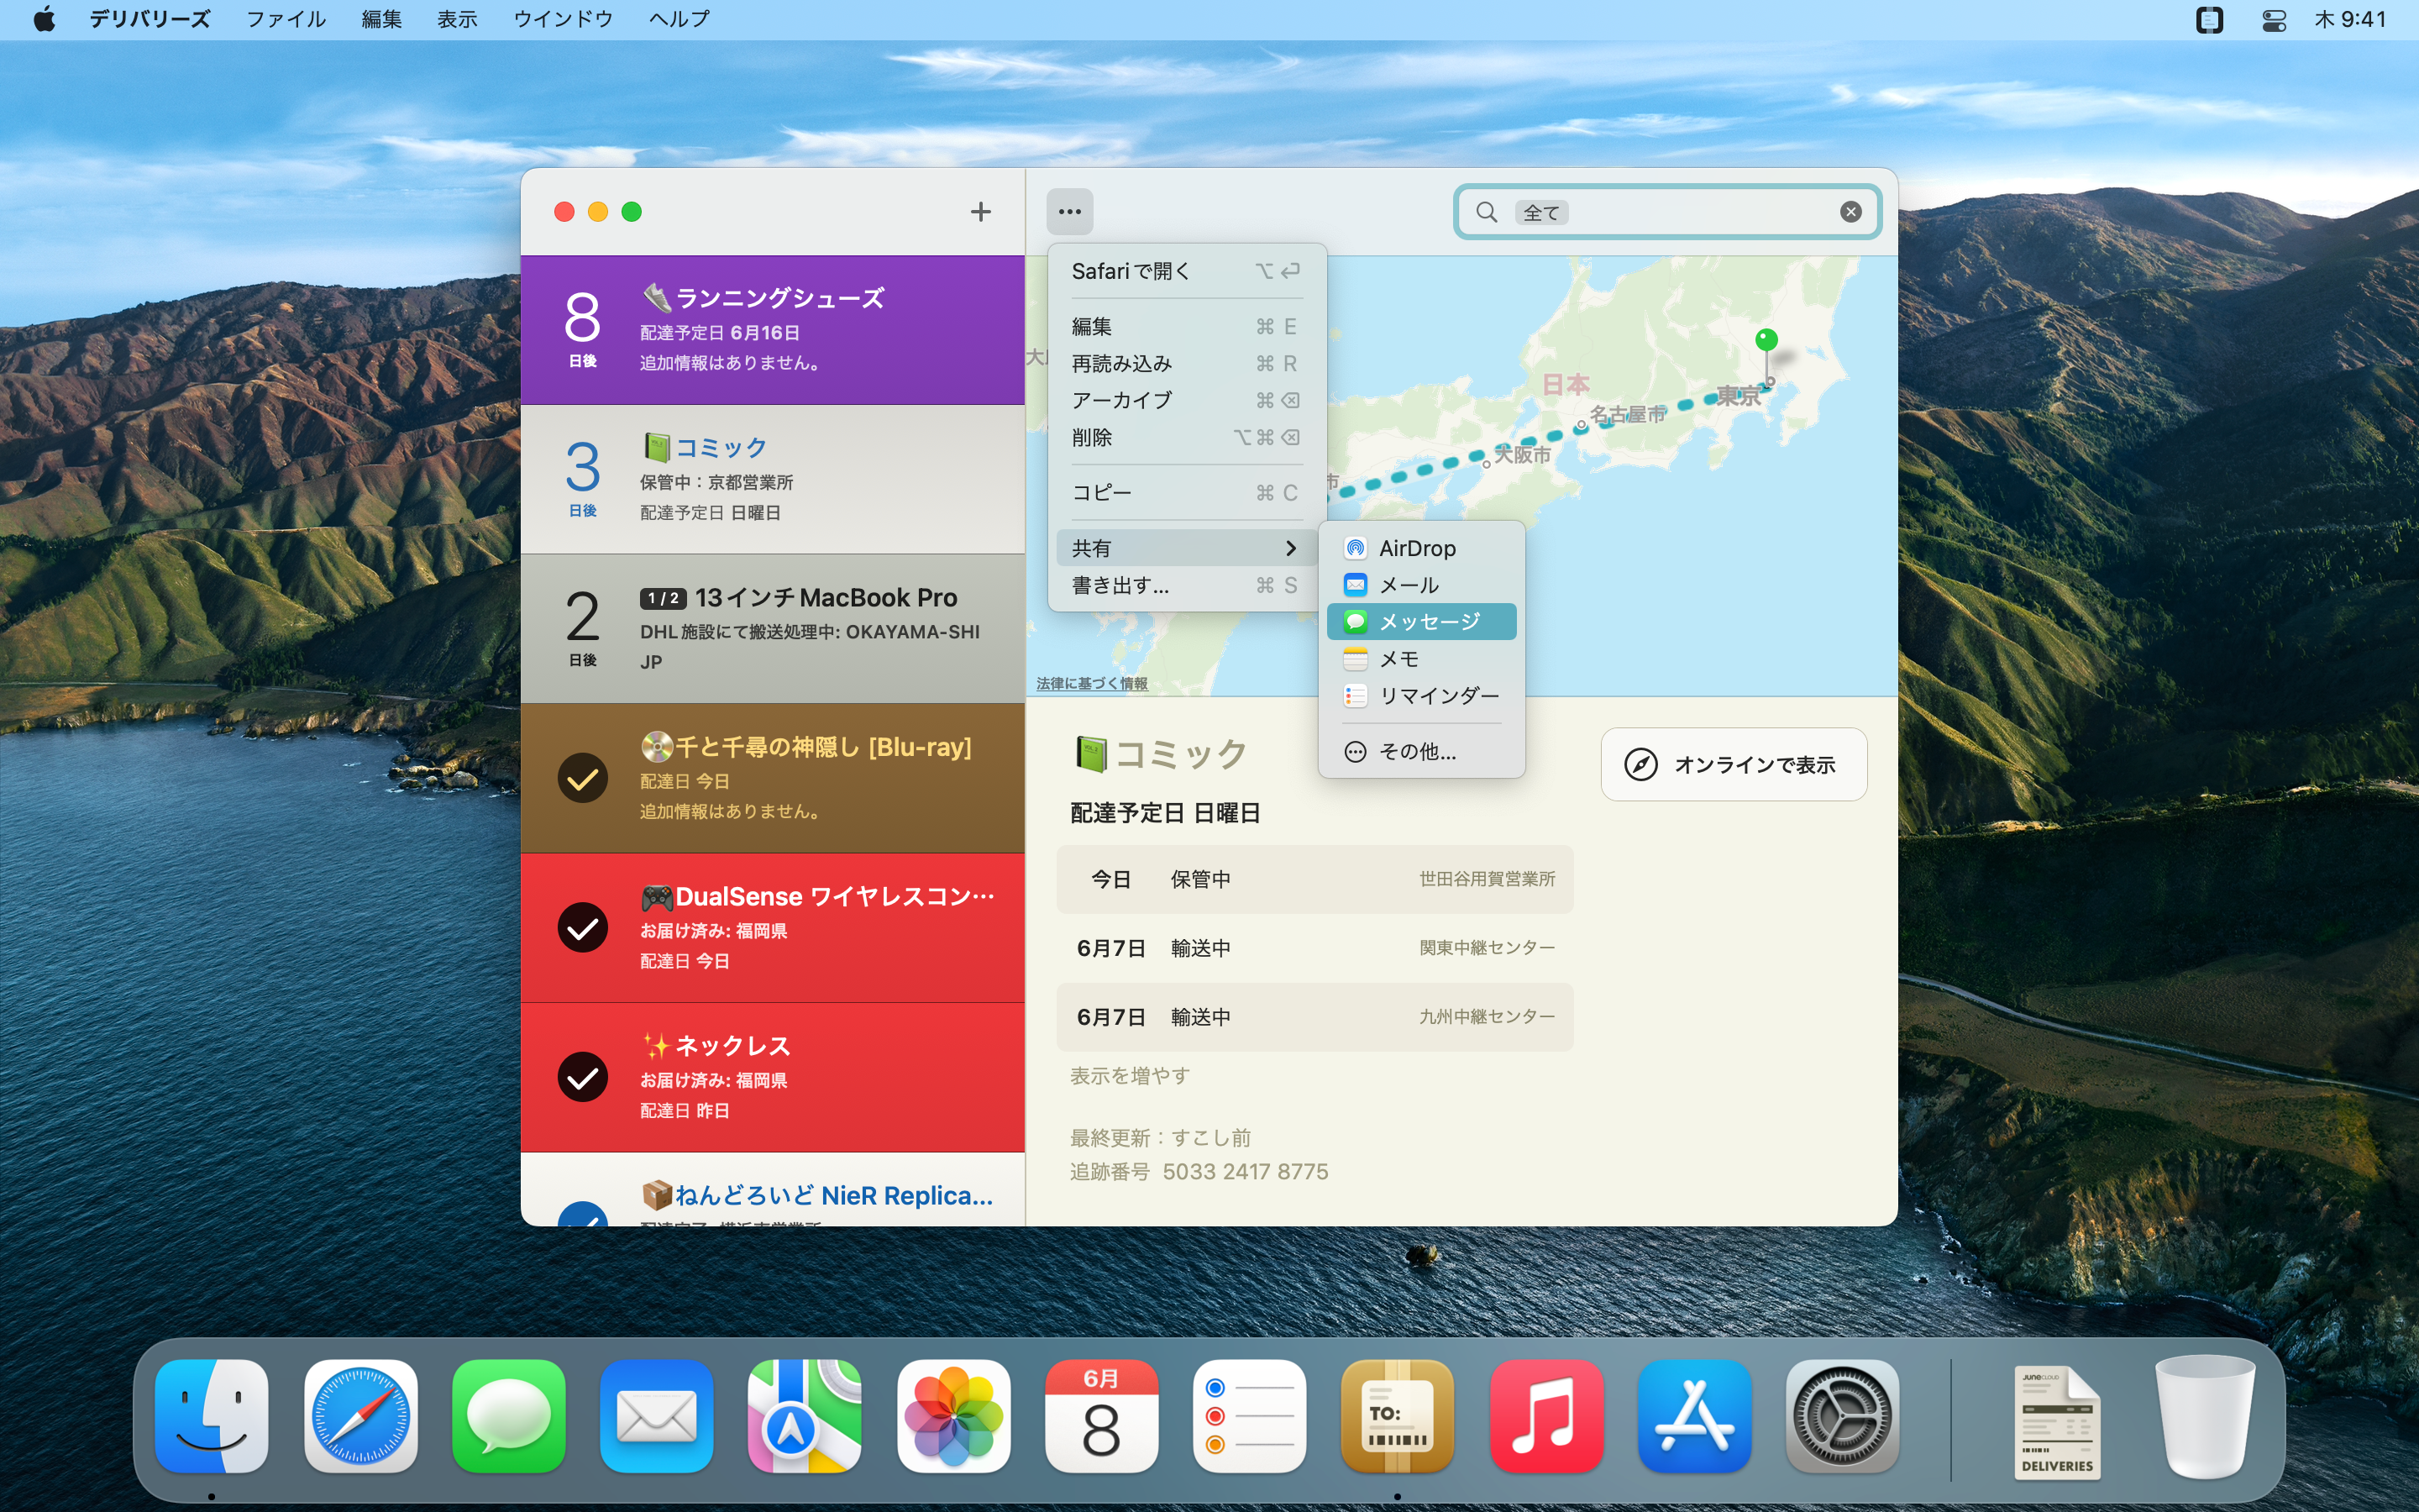This screenshot has width=2419, height=1512.
Task: Click delivered checkmark on 千と千尋 row
Action: [583, 778]
